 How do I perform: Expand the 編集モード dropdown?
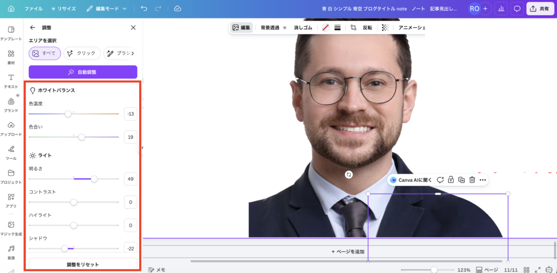(107, 9)
